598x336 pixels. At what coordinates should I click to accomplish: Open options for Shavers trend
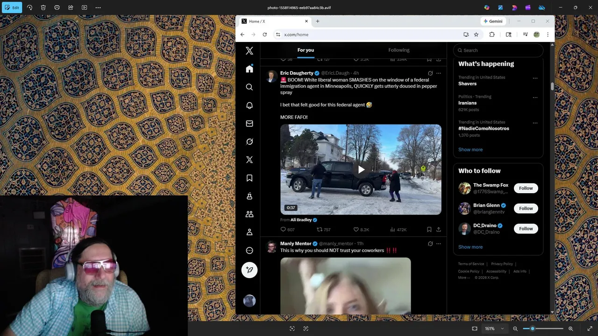coord(535,78)
